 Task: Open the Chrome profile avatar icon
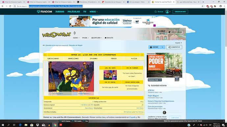tap(220, 6)
